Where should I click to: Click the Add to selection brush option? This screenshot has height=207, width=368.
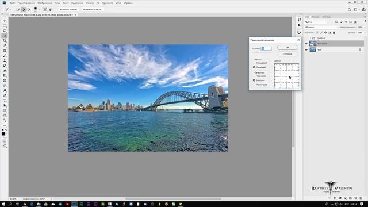(23, 10)
